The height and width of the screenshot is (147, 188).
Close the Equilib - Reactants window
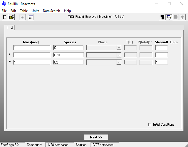(x=182, y=4)
